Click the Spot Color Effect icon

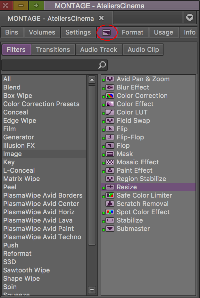click(110, 212)
